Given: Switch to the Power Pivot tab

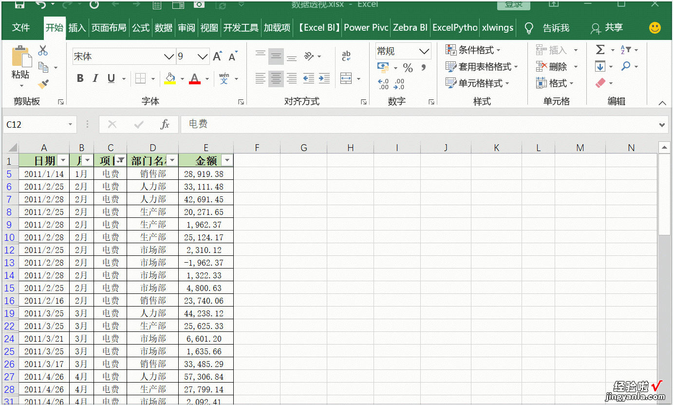Looking at the screenshot, I should (x=366, y=28).
